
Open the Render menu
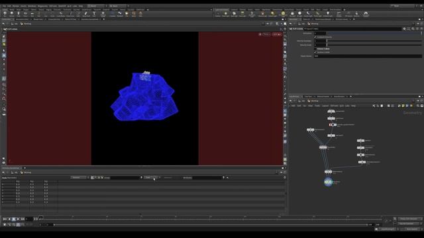pos(16,6)
